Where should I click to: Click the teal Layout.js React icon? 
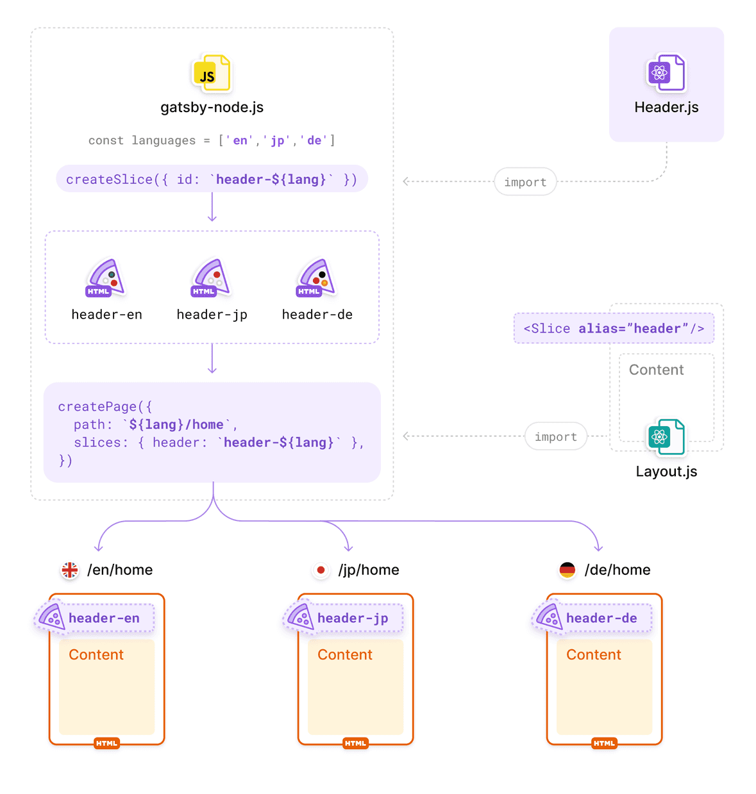click(666, 437)
